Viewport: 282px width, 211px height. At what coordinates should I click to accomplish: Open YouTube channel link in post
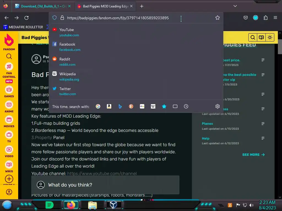point(102,174)
